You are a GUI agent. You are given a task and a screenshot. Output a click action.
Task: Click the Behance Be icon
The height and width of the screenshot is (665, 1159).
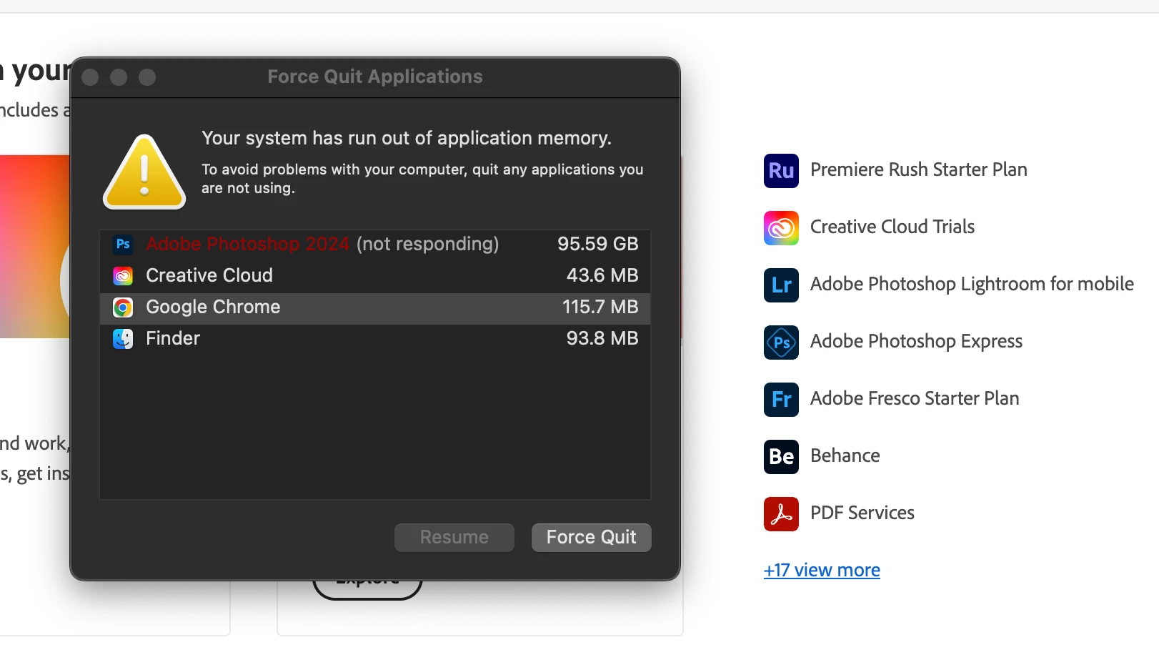point(781,457)
